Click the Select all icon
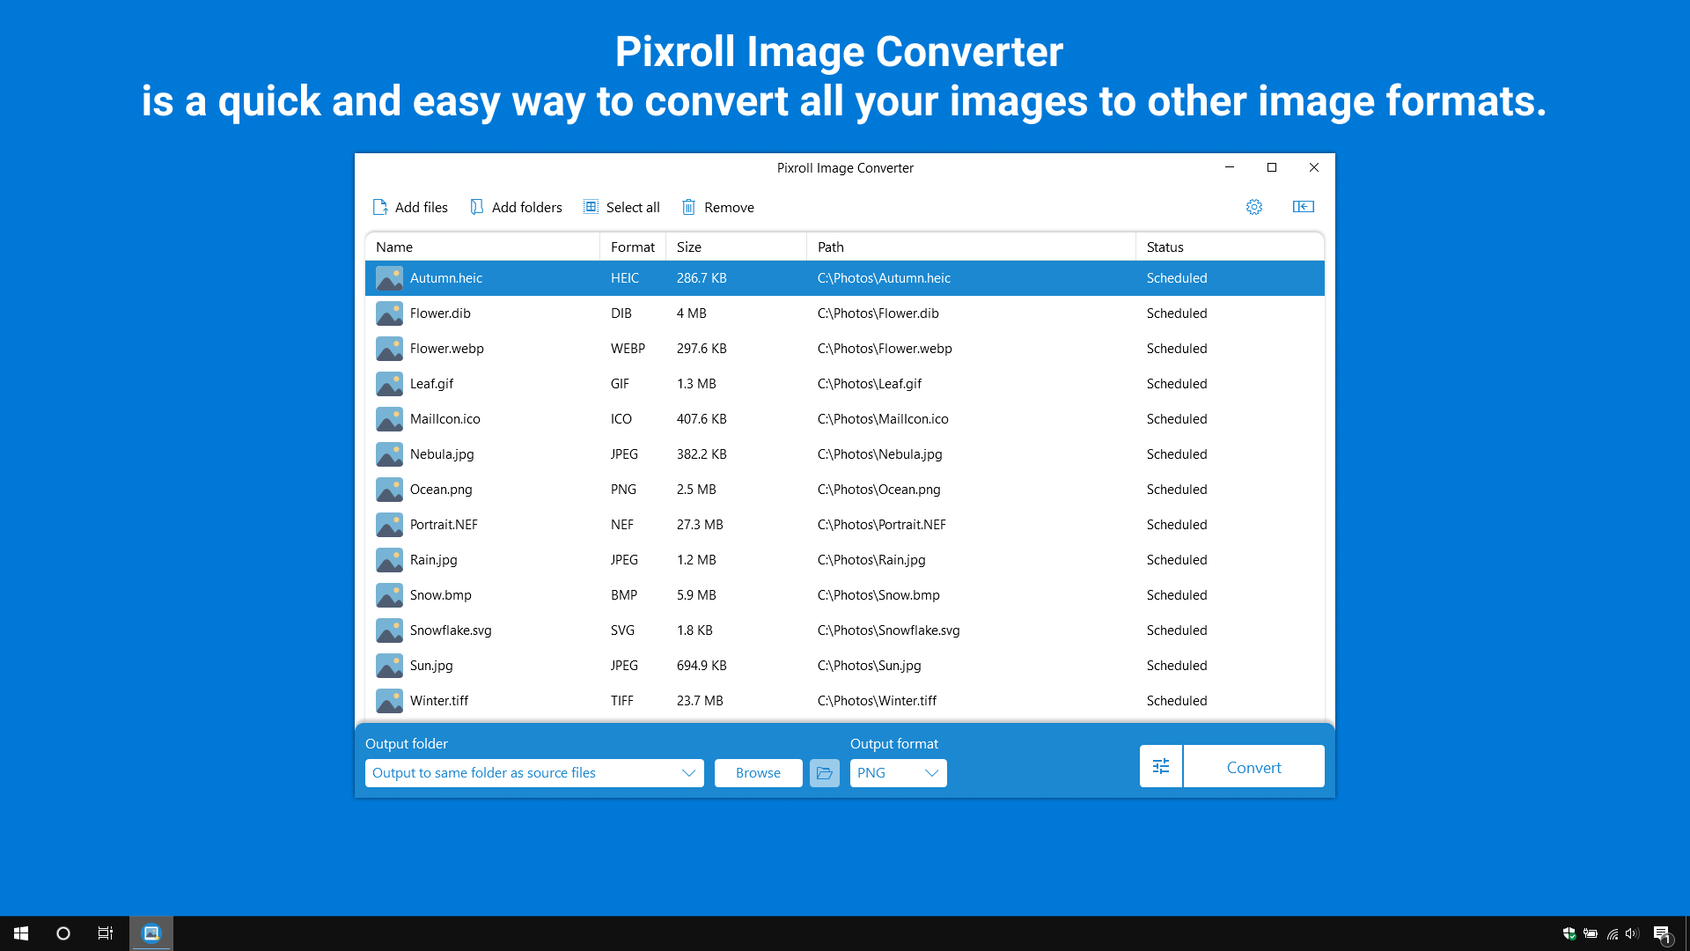 [591, 207]
